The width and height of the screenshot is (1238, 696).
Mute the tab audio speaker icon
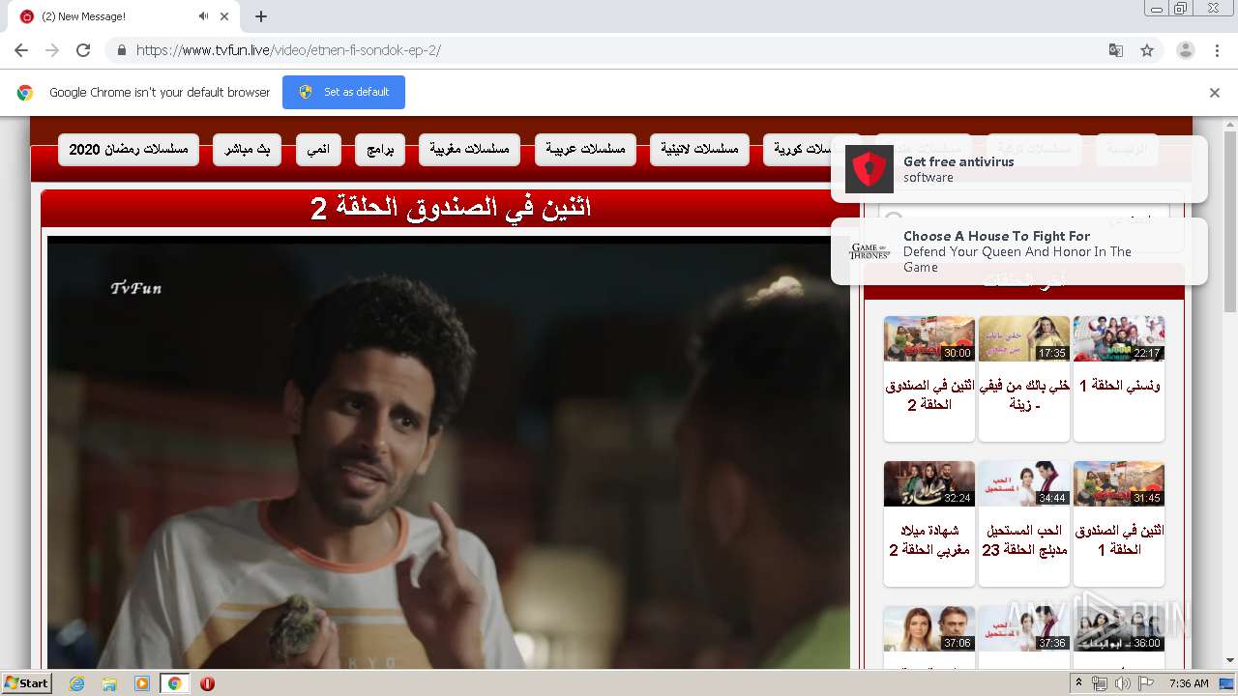click(x=204, y=16)
